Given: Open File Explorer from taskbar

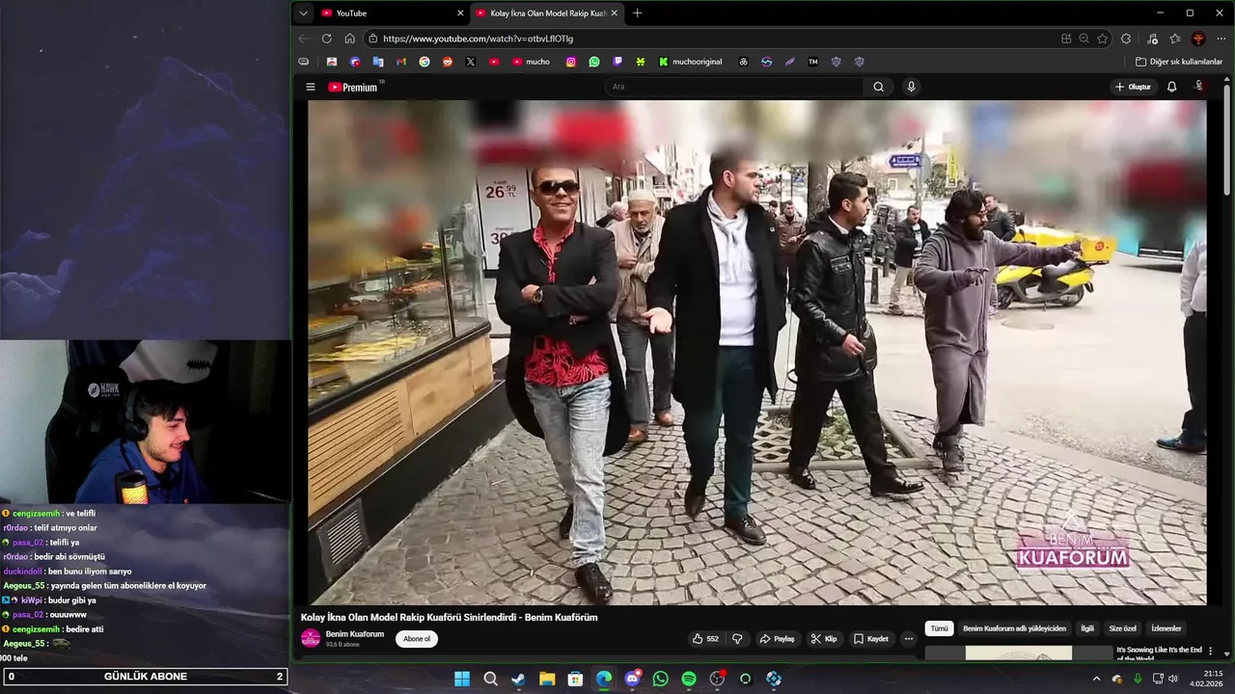Looking at the screenshot, I should (x=547, y=679).
